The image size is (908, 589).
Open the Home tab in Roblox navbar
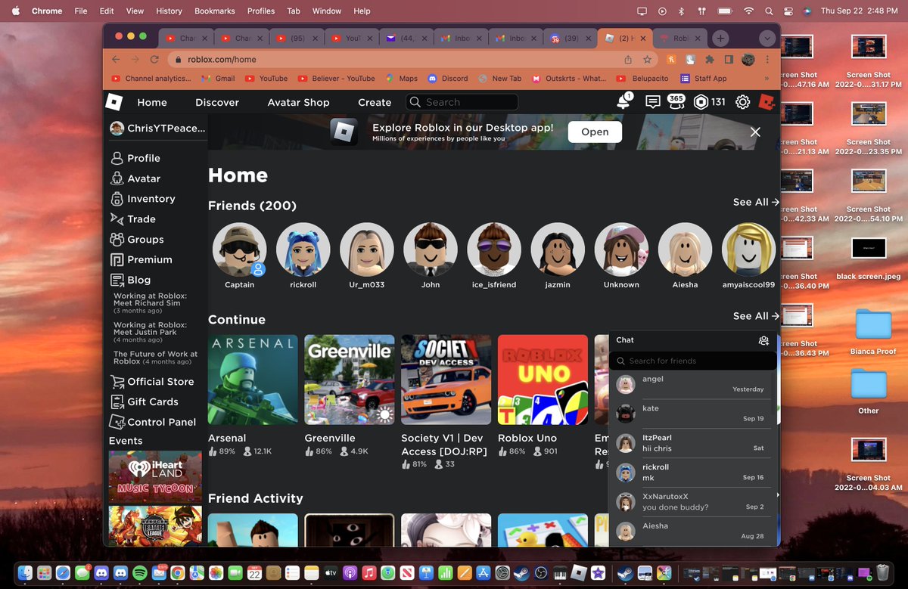(152, 102)
